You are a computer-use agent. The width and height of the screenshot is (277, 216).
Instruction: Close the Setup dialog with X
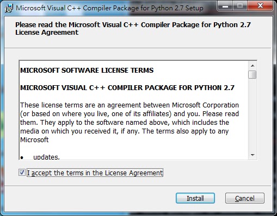tap(260, 6)
